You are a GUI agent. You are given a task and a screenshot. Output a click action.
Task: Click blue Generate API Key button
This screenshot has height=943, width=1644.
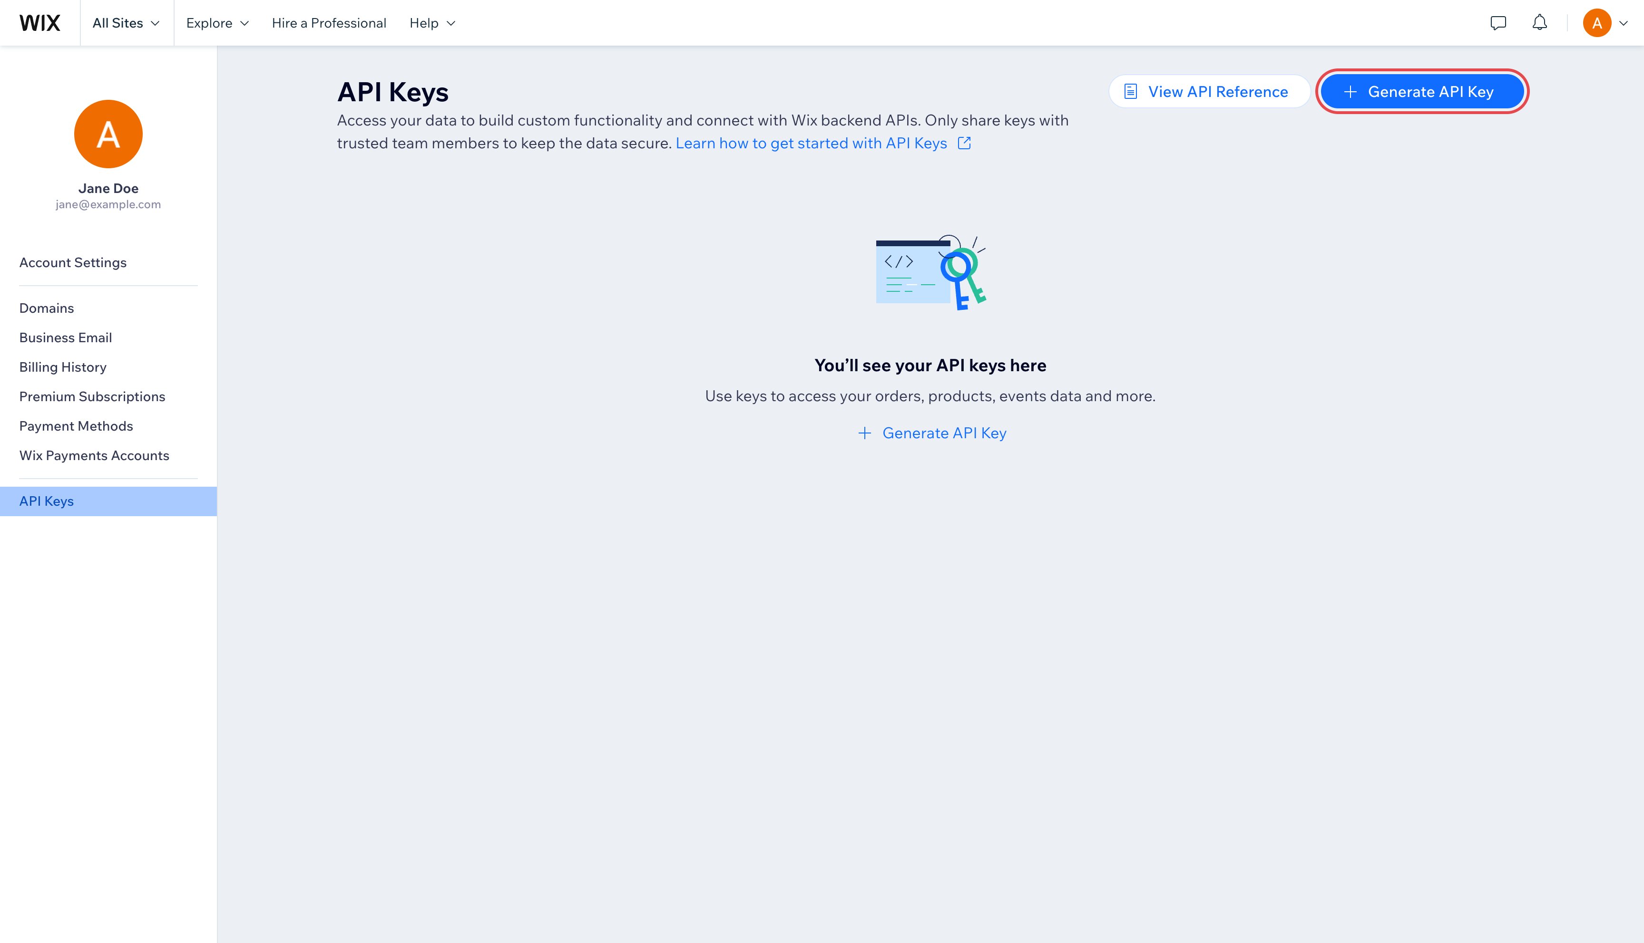1422,91
